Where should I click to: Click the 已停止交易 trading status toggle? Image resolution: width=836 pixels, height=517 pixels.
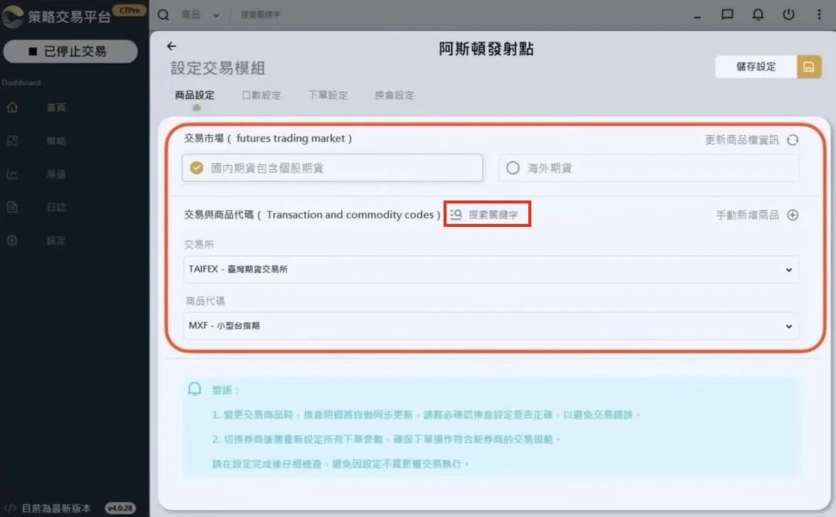pyautogui.click(x=70, y=51)
